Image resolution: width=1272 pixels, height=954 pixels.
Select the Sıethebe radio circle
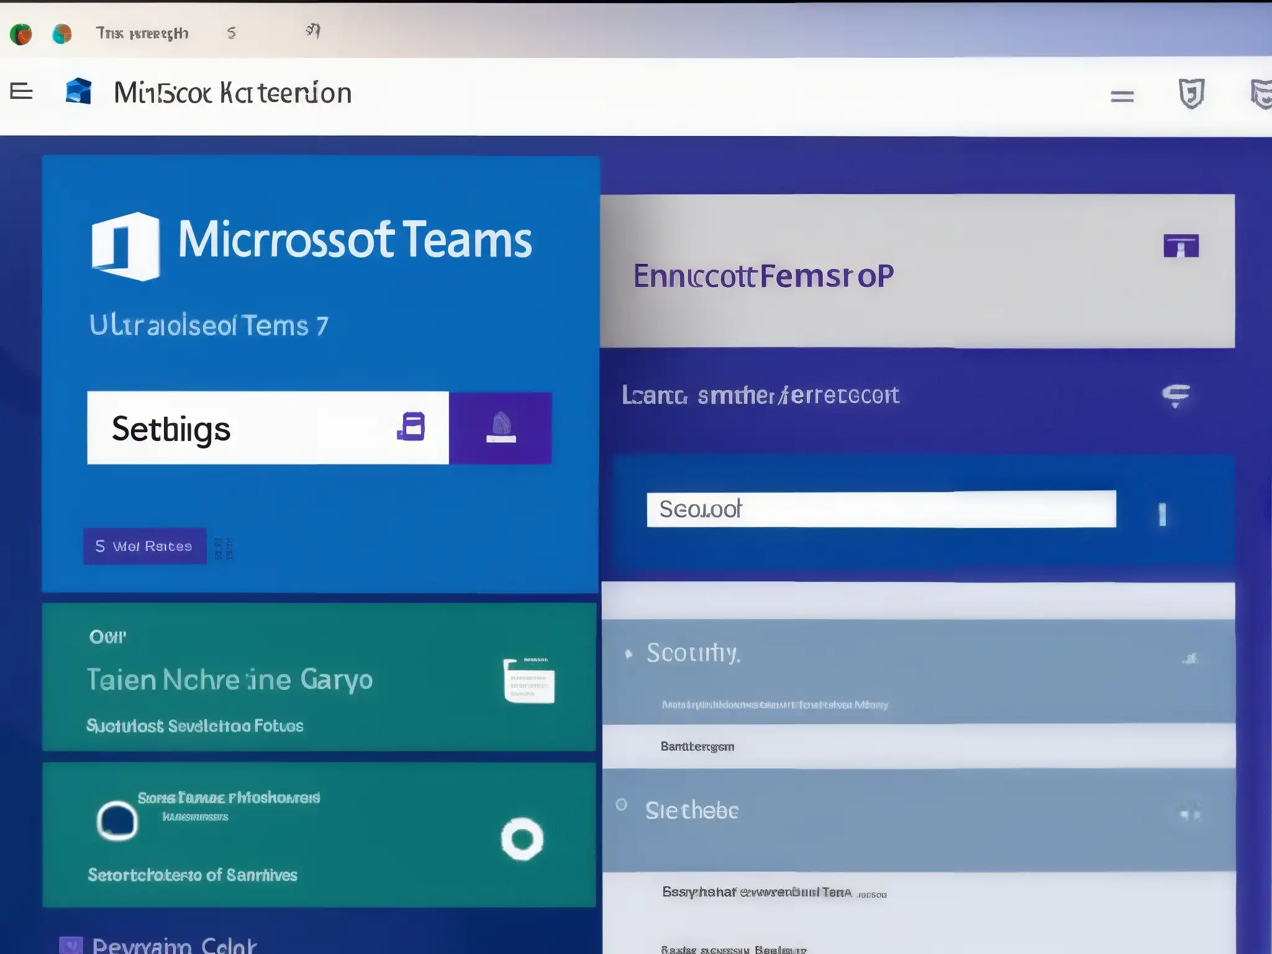click(x=621, y=805)
